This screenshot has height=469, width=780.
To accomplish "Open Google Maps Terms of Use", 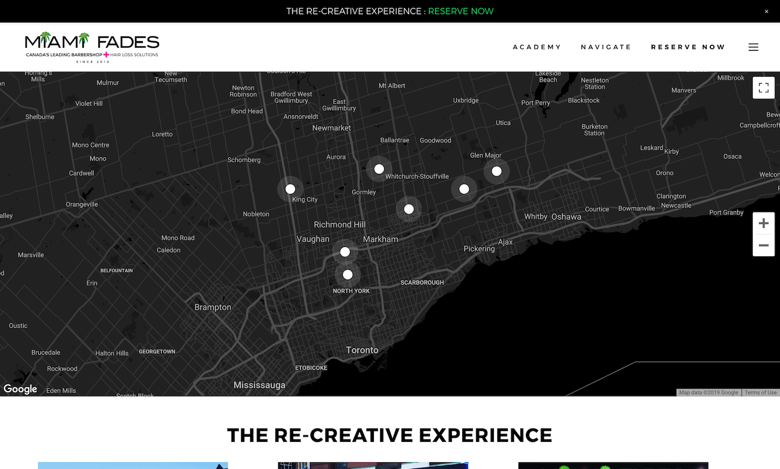I will coord(760,393).
